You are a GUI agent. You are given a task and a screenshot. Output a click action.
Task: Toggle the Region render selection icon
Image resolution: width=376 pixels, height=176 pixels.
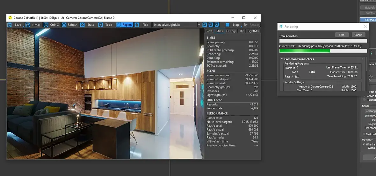click(x=119, y=25)
